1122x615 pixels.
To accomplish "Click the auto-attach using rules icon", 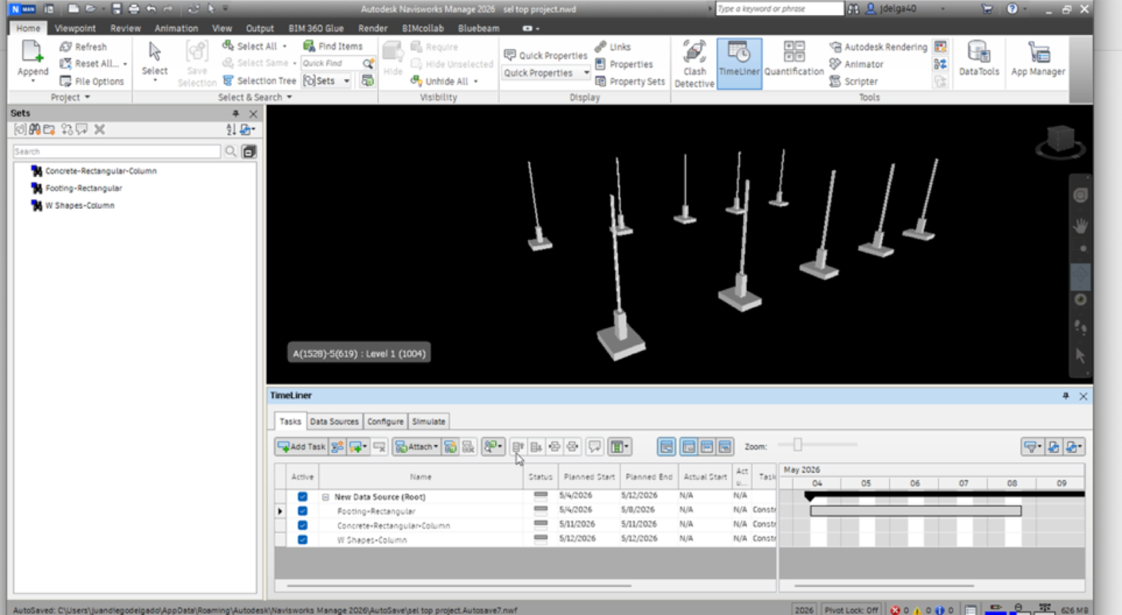I will pyautogui.click(x=450, y=447).
